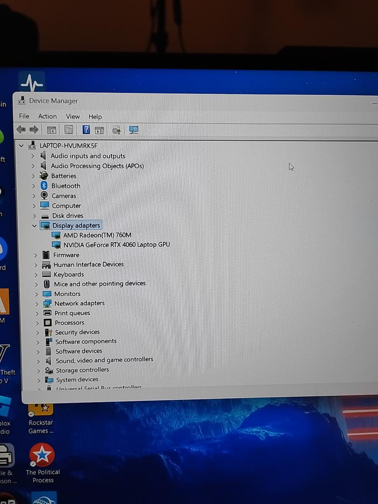Select the Software components icon
The width and height of the screenshot is (378, 504).
point(49,342)
